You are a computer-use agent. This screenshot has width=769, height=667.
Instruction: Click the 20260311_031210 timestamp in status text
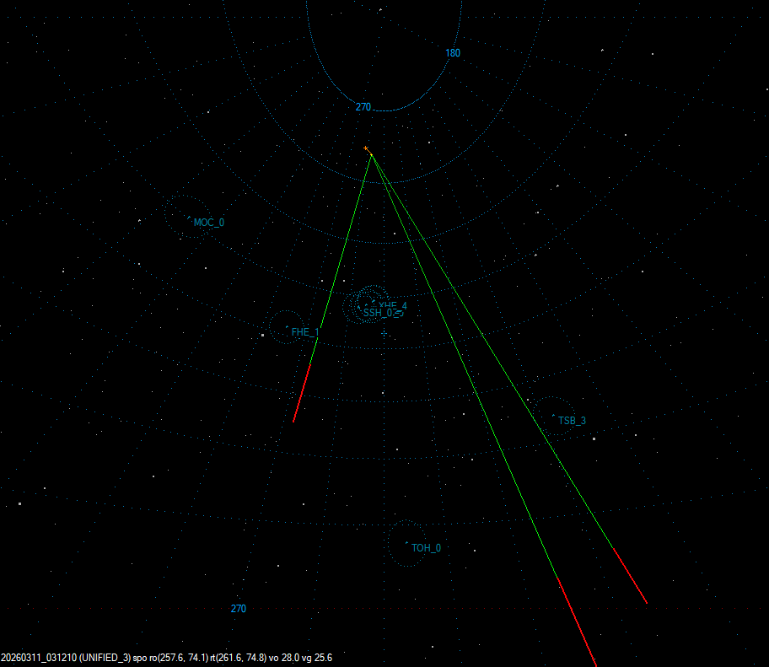pos(38,658)
